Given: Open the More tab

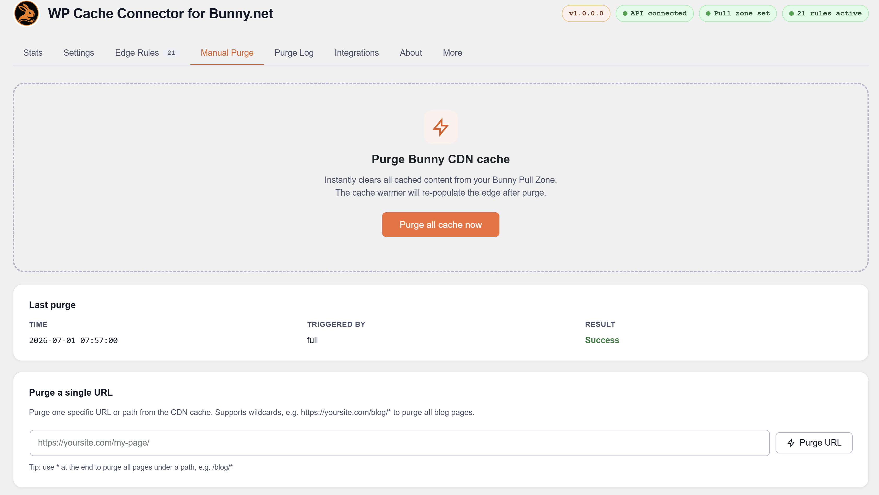Looking at the screenshot, I should click(452, 53).
